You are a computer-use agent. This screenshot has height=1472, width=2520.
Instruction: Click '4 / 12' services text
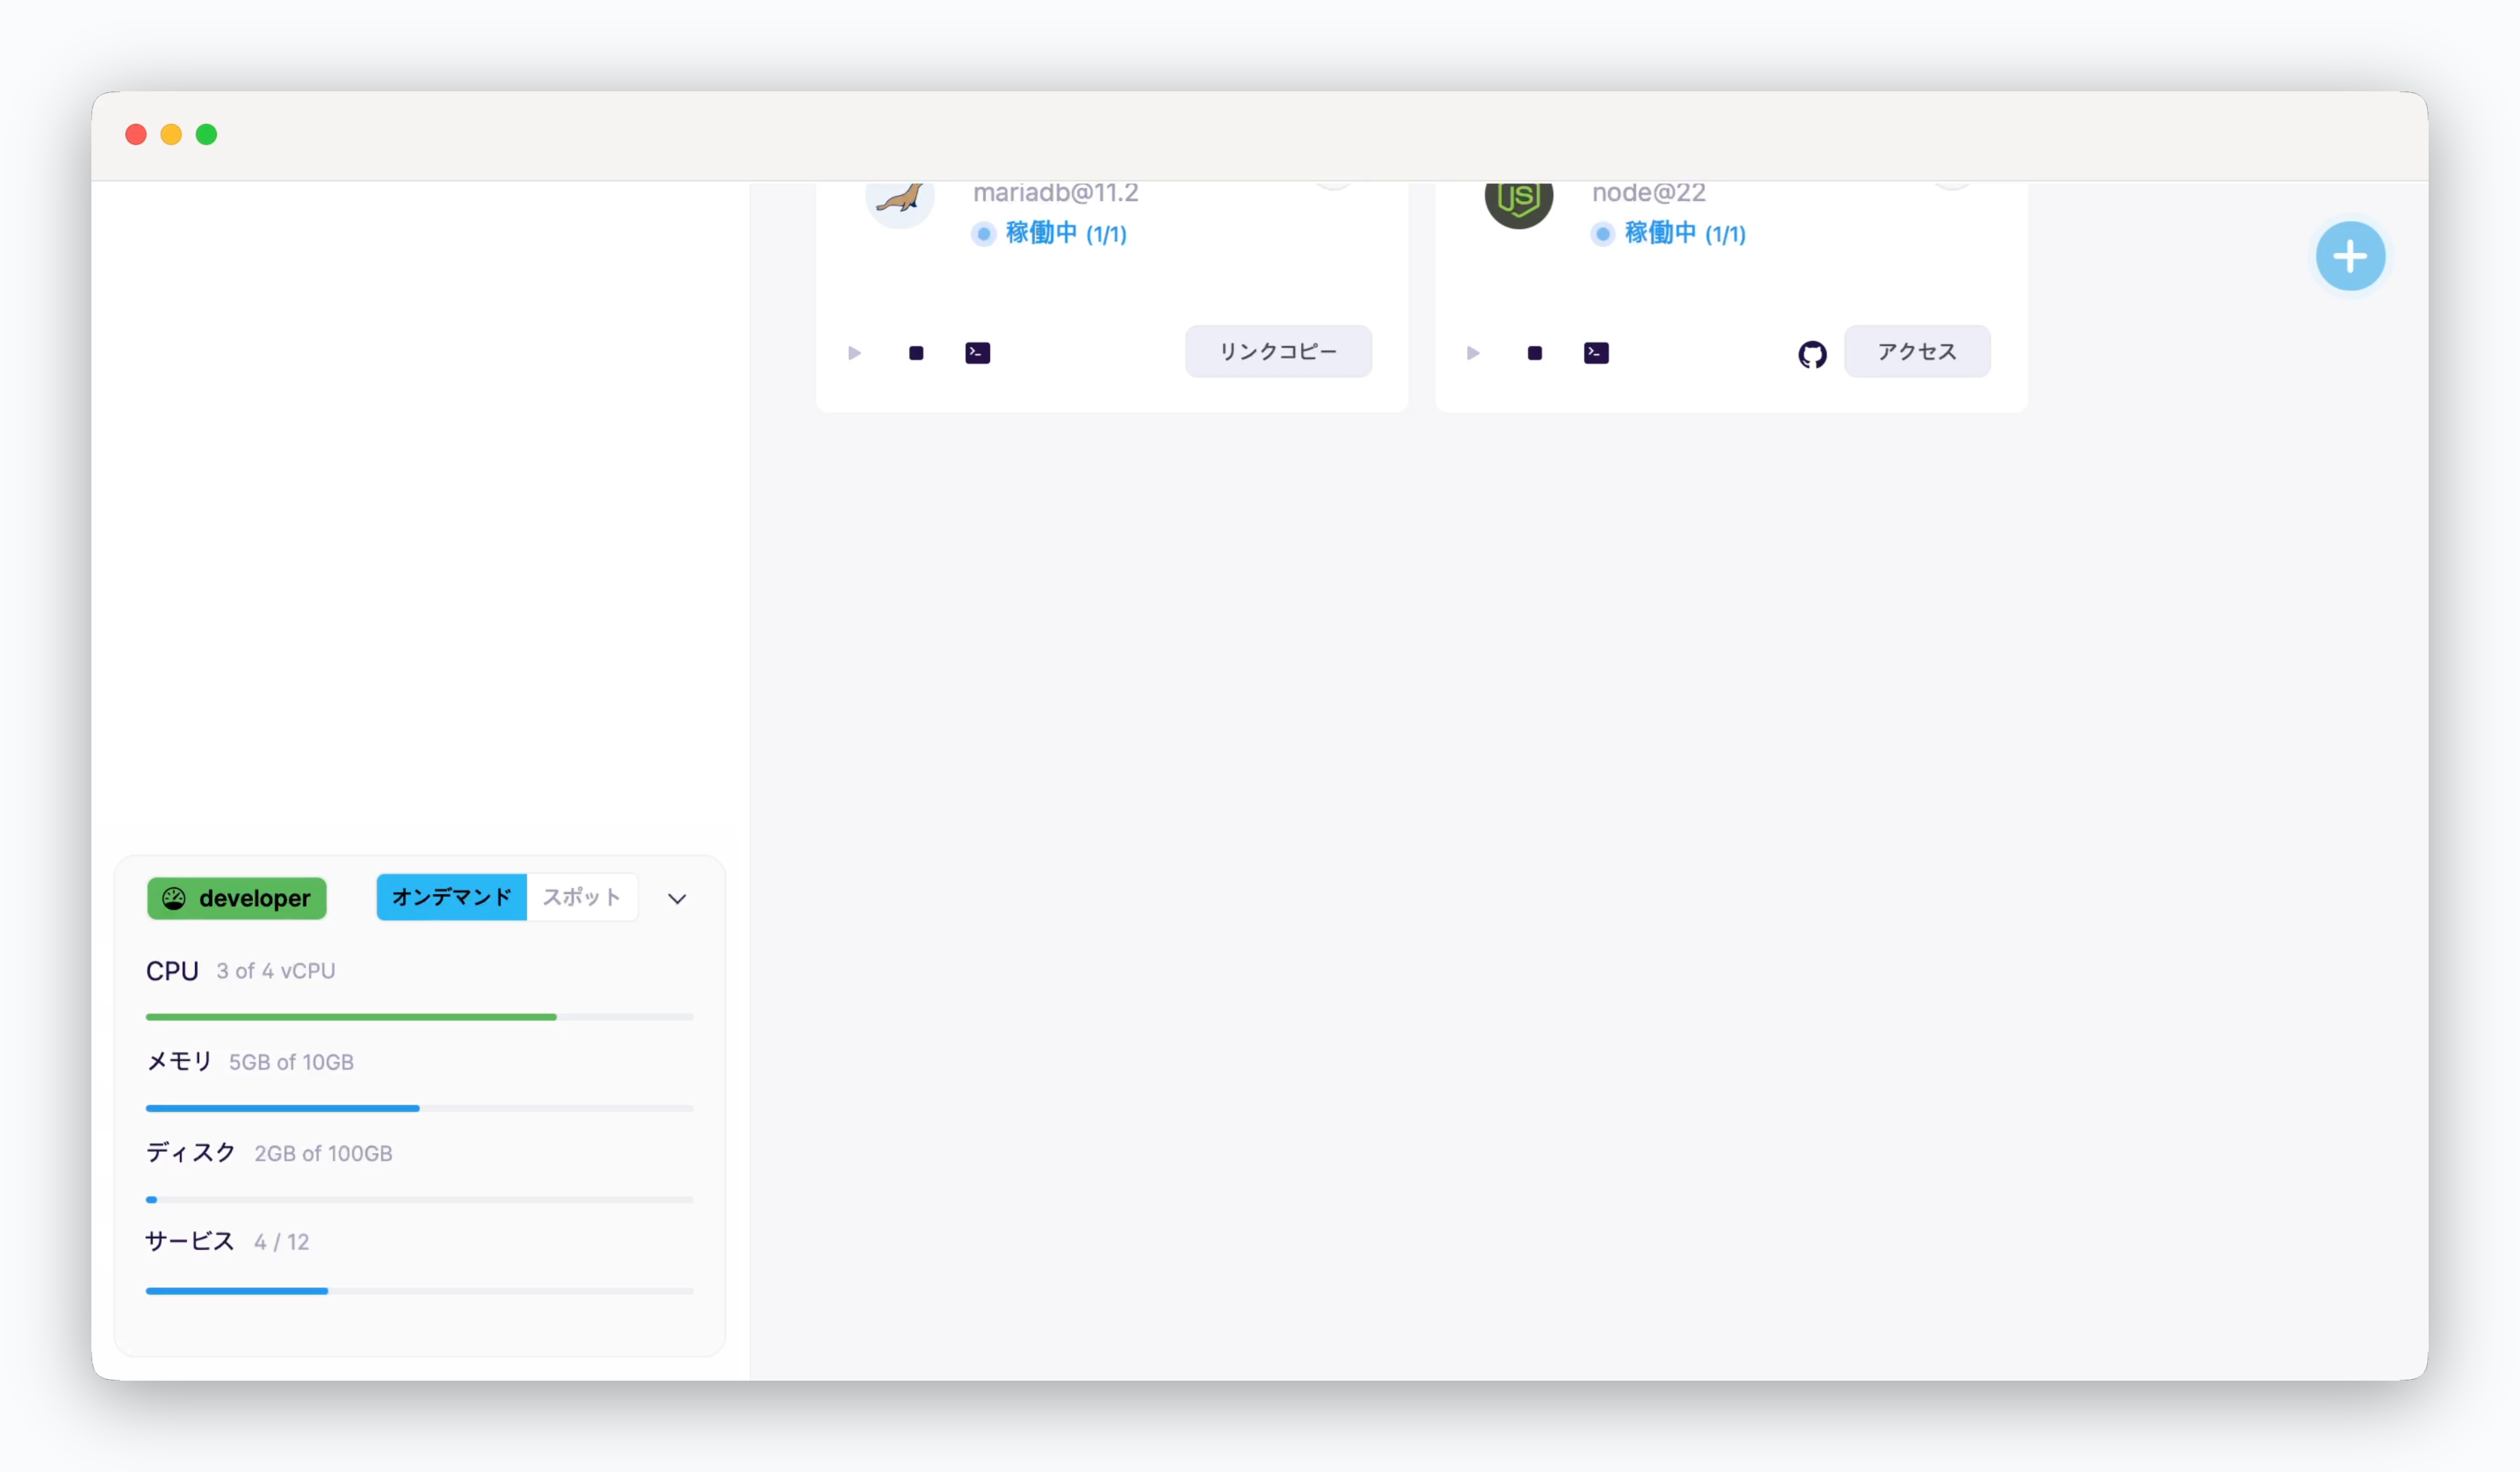282,1242
